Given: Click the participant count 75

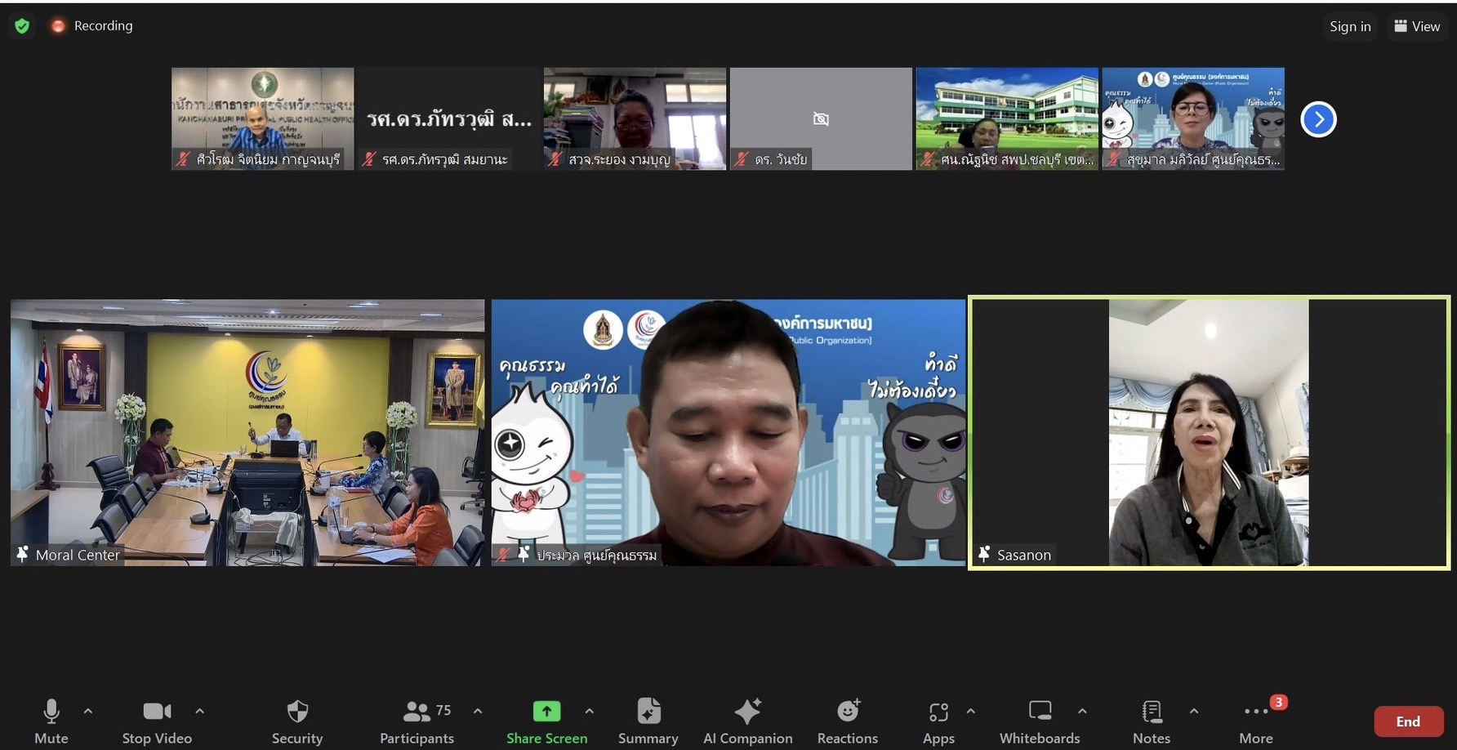Looking at the screenshot, I should click(443, 711).
